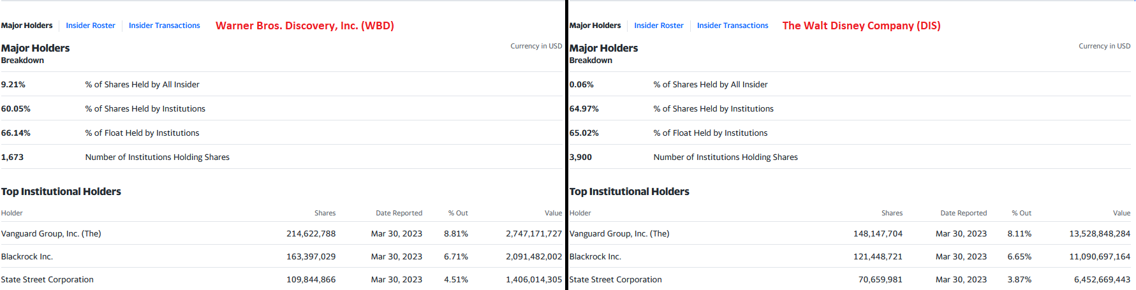Viewport: 1136px width, 290px height.
Task: Open Insider Transactions tab for Warner Bros. Discovery
Action: click(164, 25)
